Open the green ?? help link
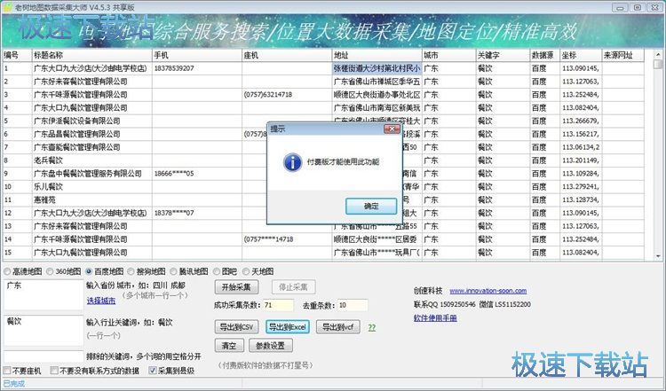Screen dimensions: 666x391 click(x=372, y=327)
